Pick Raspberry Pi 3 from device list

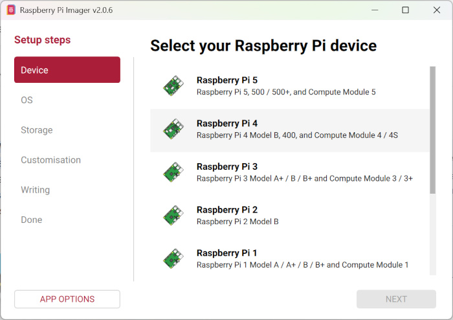(x=227, y=166)
